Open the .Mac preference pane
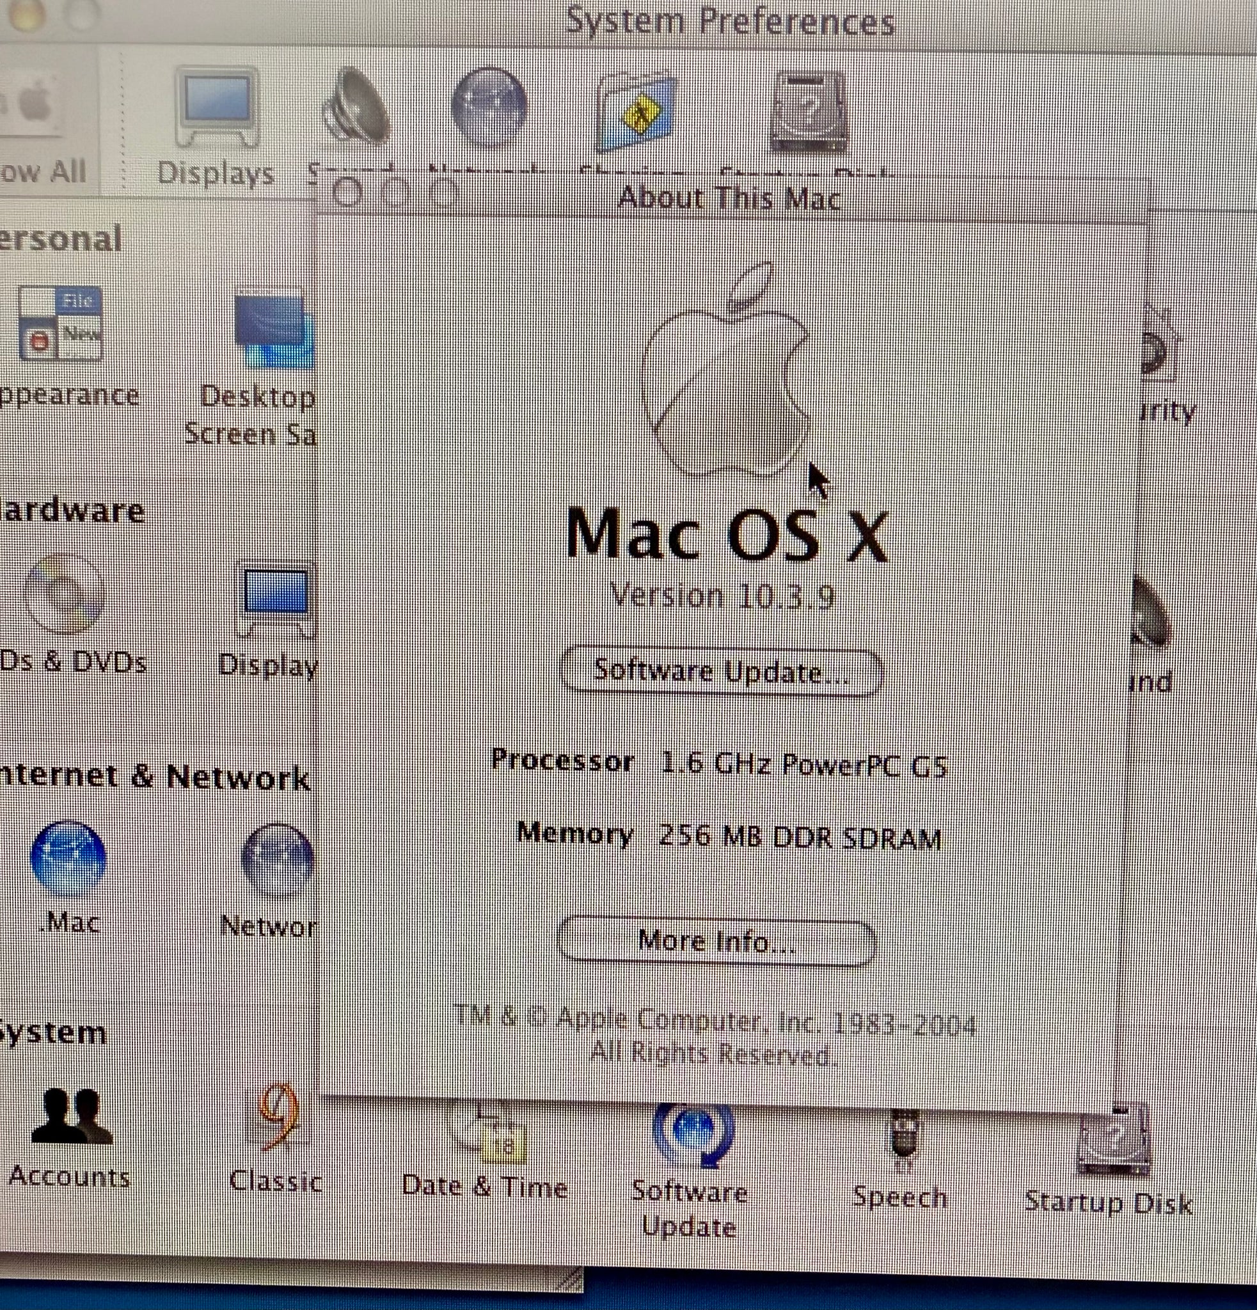Screen dimensions: 1257x1310 point(69,859)
